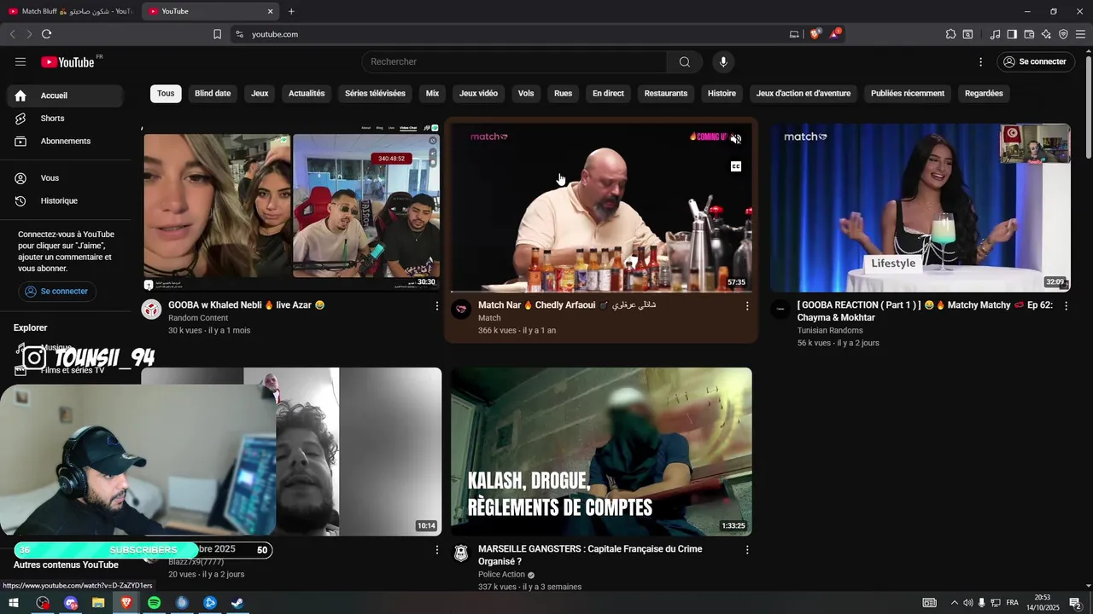The width and height of the screenshot is (1093, 614).
Task: Select the Regardées filter chip
Action: click(x=984, y=93)
